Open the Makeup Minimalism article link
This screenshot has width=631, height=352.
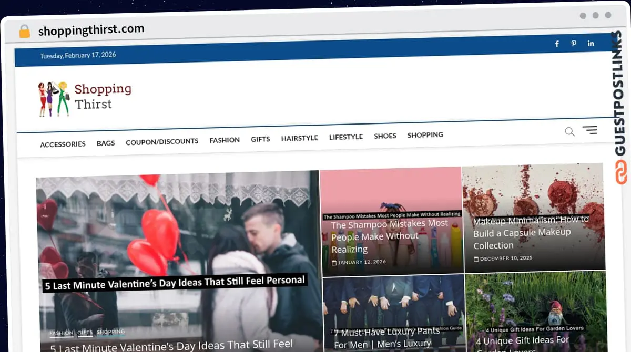[530, 232]
